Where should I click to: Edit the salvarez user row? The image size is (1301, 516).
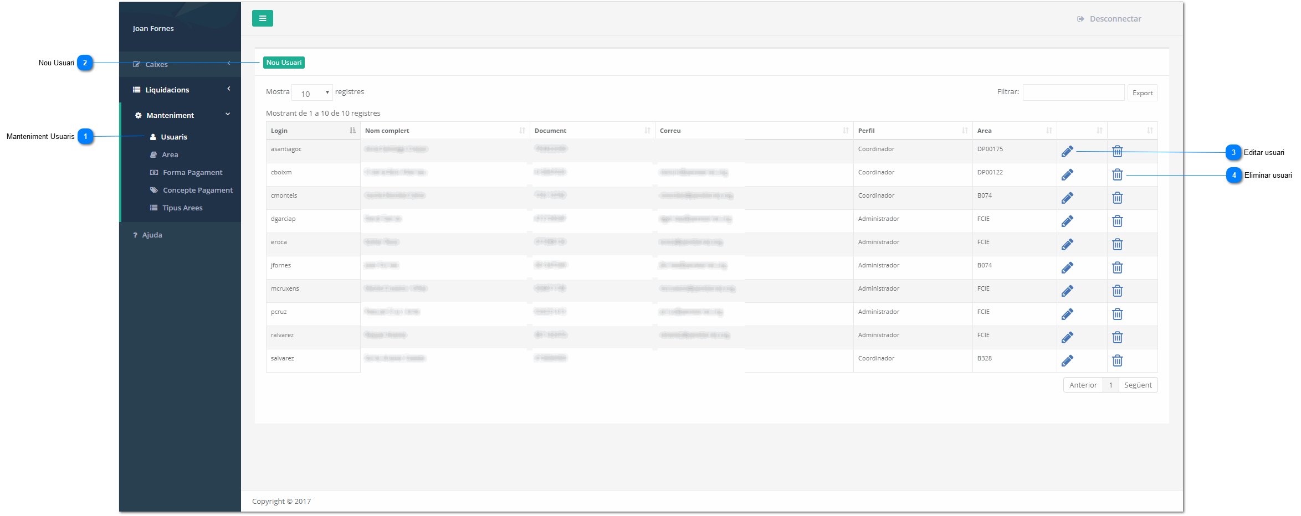1067,361
